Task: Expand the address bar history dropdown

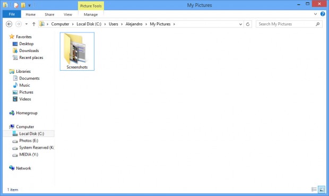Action: [x=240, y=24]
